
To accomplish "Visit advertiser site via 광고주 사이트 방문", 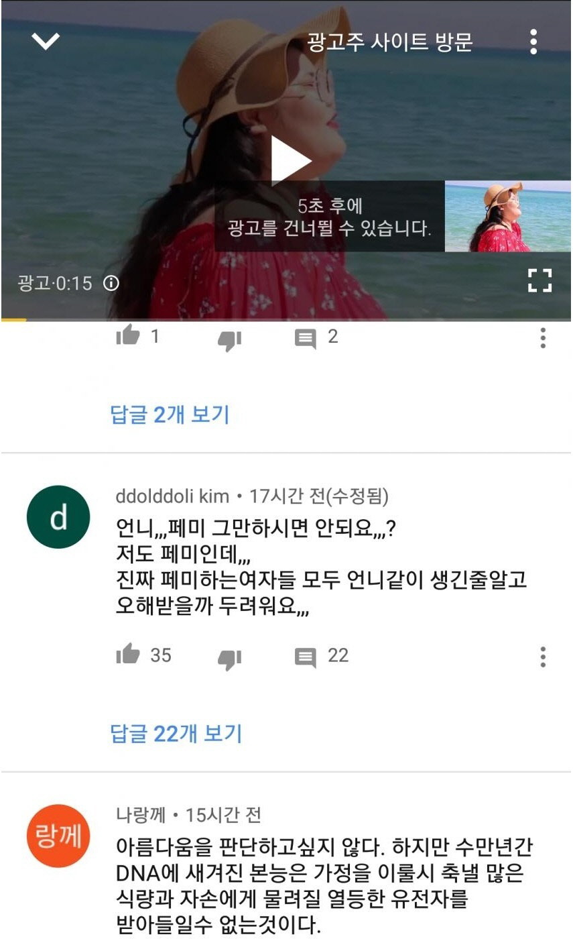I will [390, 42].
